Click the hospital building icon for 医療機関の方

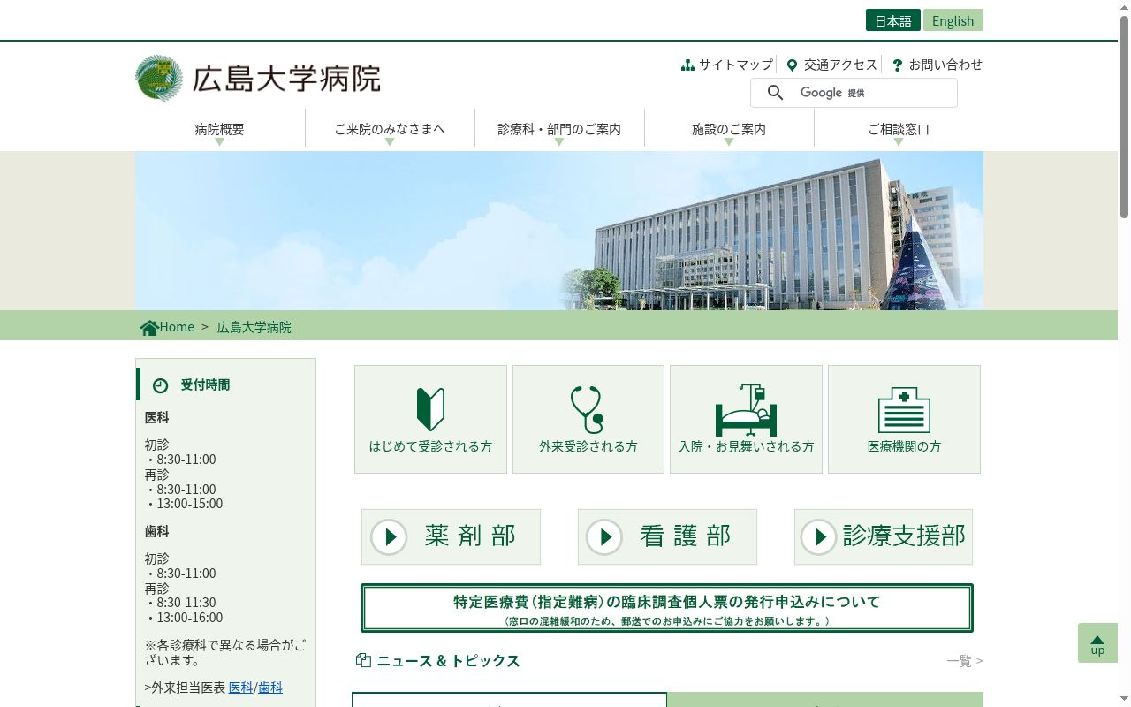[904, 410]
